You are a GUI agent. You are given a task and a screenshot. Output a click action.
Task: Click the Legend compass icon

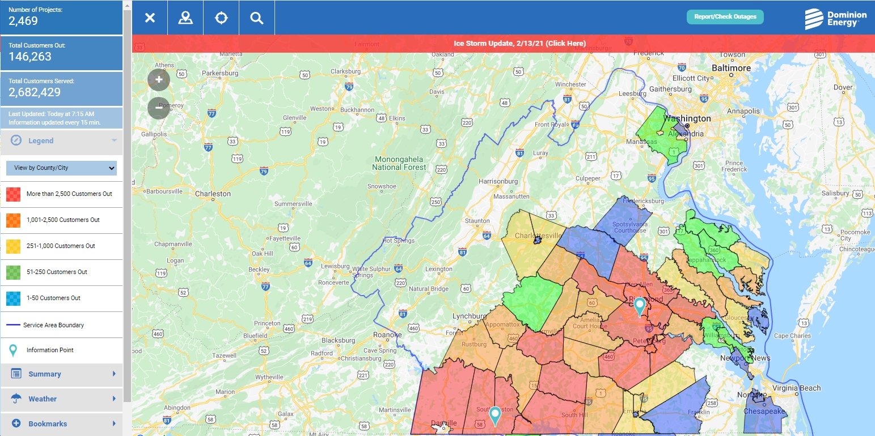16,140
